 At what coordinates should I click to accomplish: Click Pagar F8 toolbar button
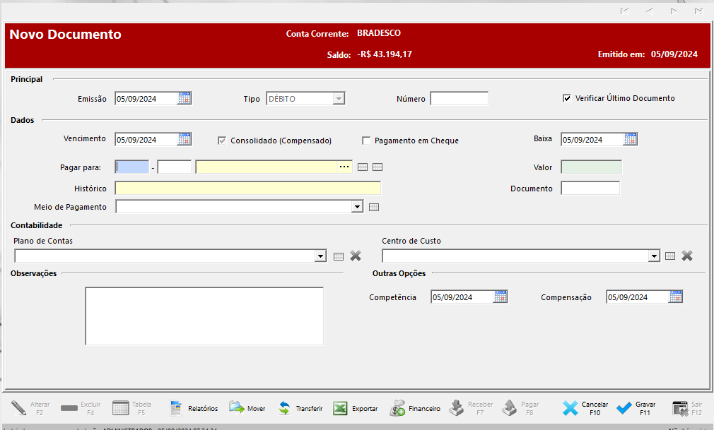(521, 408)
